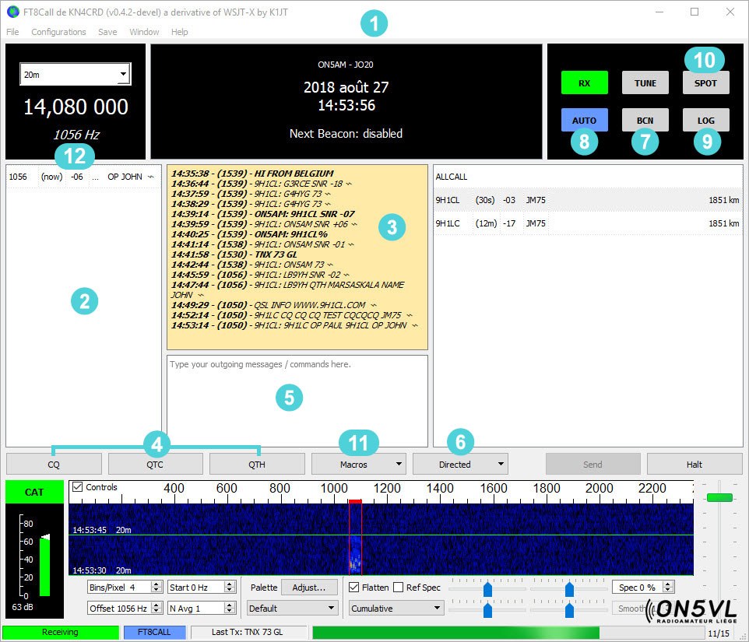Open the Directed dropdown

coord(460,464)
